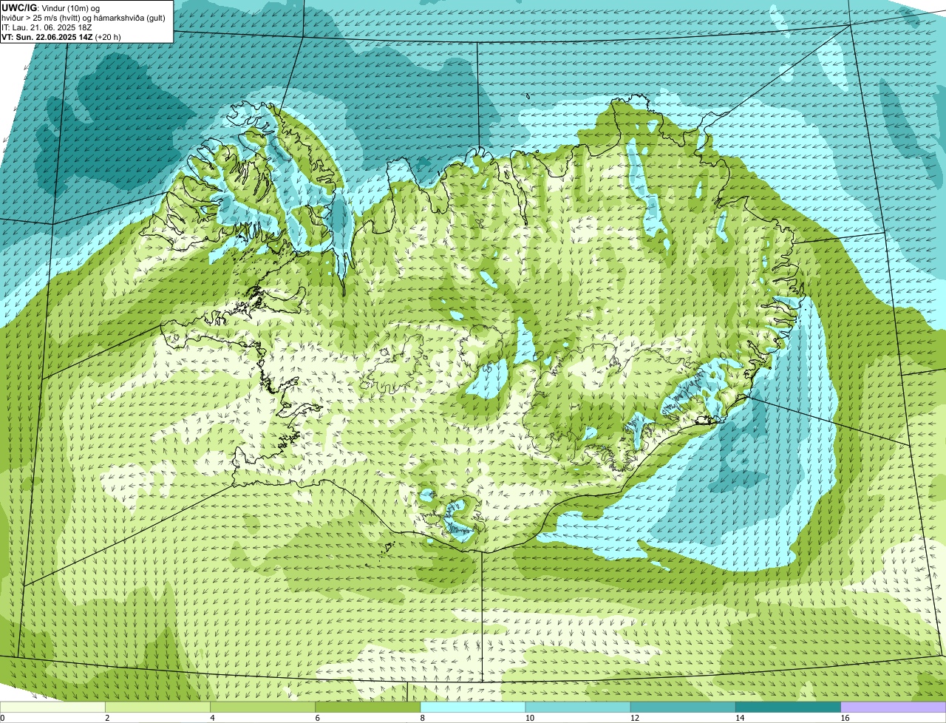946x723 pixels.
Task: Click the legend tick label 14
Action: (x=740, y=718)
